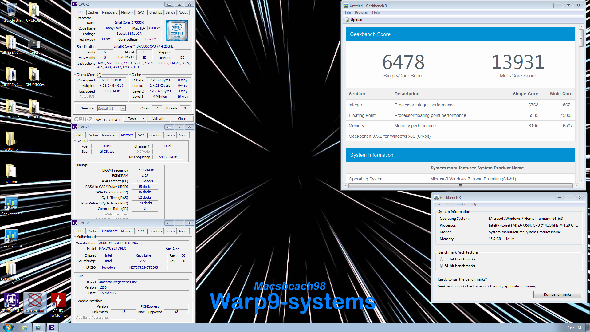
Task: Launch the Screenshot desktop tool icon
Action: pyautogui.click(x=35, y=303)
